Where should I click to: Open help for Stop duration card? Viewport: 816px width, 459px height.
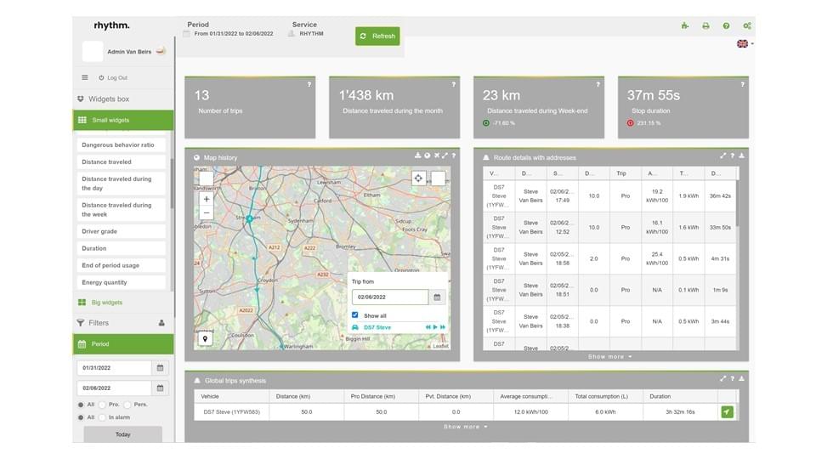coord(742,84)
